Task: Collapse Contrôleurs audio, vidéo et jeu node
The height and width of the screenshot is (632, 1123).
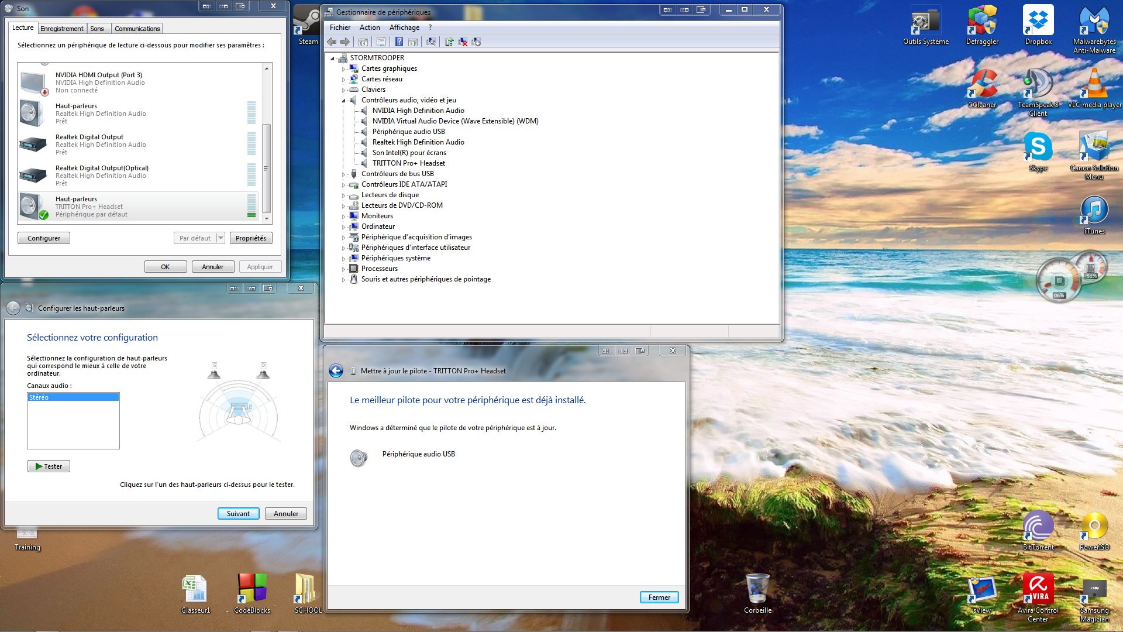Action: (x=344, y=101)
